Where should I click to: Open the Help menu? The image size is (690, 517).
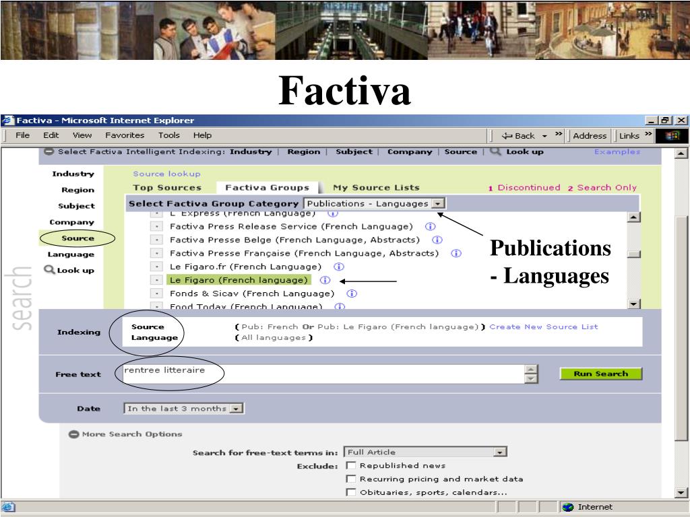[202, 135]
